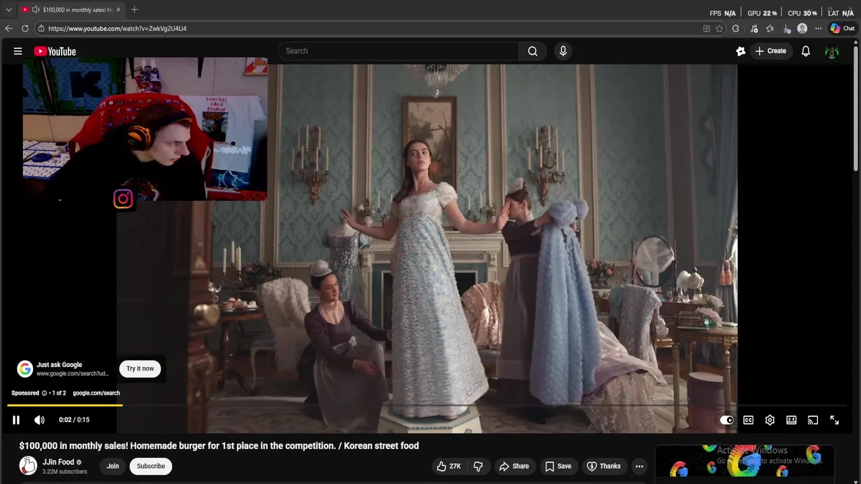Like the video with 27K likes

pyautogui.click(x=449, y=466)
